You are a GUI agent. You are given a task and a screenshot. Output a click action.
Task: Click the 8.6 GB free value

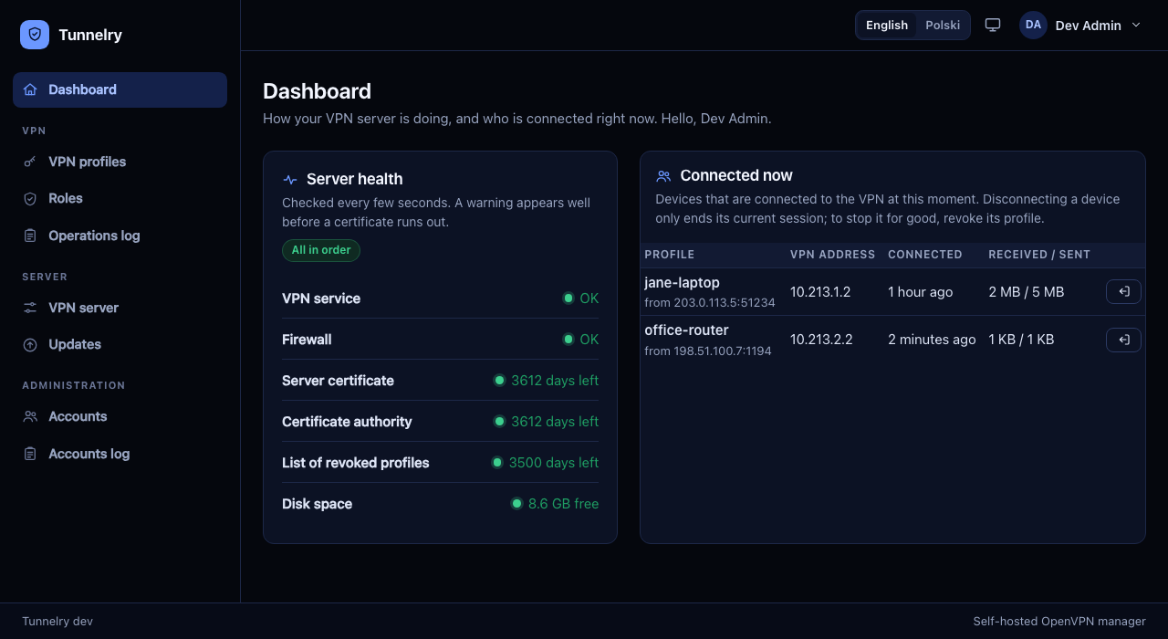pyautogui.click(x=564, y=504)
